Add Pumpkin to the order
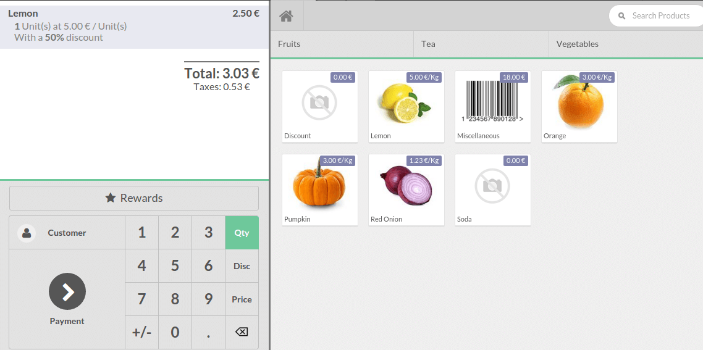This screenshot has width=703, height=350. pos(319,190)
